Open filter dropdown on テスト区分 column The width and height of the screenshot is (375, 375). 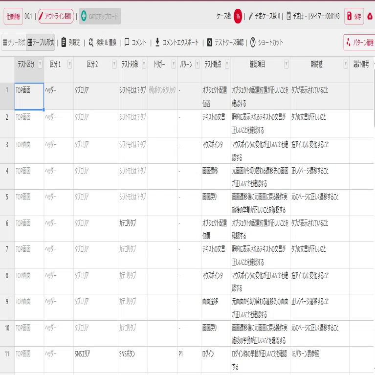pos(40,64)
